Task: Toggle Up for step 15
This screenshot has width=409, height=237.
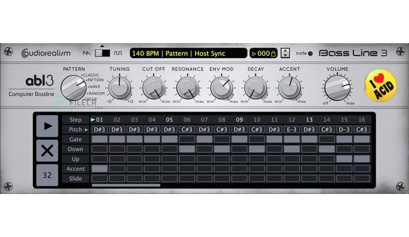Action: click(x=344, y=159)
